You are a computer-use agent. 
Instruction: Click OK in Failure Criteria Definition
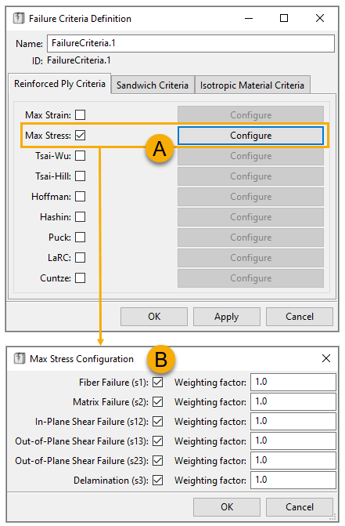click(154, 317)
